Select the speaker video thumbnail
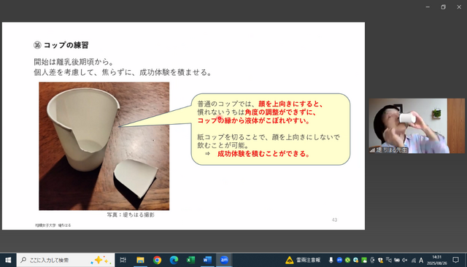Image resolution: width=467 pixels, height=267 pixels. pyautogui.click(x=417, y=126)
